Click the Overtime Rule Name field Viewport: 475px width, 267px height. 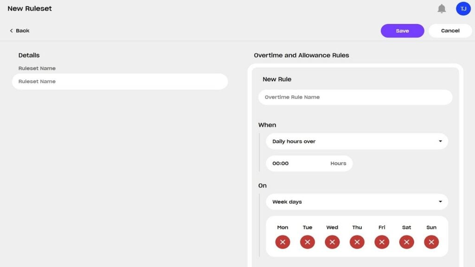[x=355, y=97]
